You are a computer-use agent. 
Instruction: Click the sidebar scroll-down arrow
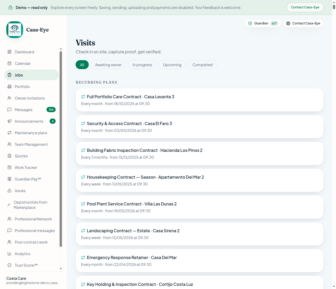[61, 269]
